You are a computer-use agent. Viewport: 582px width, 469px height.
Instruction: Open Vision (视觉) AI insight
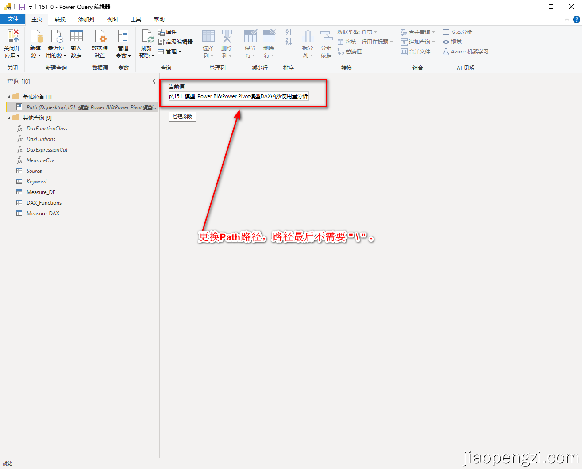pos(452,42)
